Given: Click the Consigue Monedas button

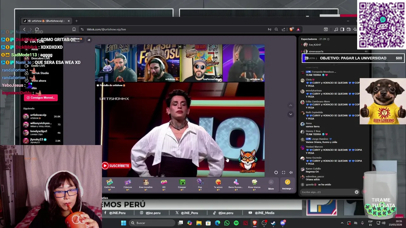Looking at the screenshot, I should [41, 98].
